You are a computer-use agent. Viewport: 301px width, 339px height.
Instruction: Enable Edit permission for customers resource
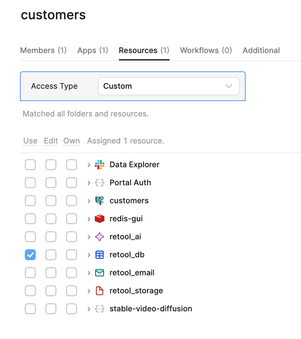[x=51, y=201]
